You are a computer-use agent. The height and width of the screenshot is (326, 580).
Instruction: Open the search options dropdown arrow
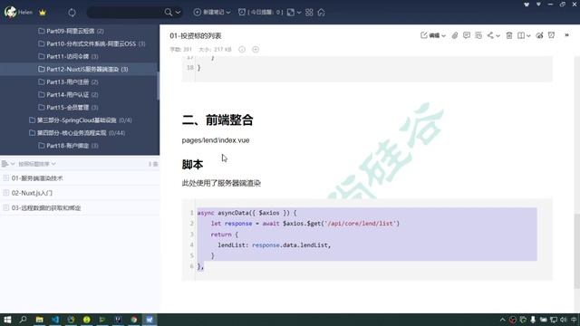(179, 12)
